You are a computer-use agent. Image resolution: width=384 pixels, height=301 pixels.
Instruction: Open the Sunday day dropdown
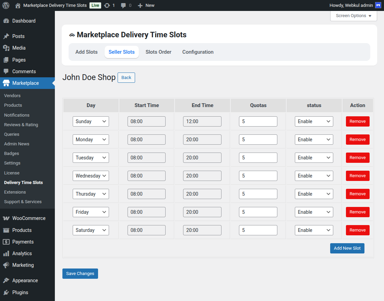pyautogui.click(x=91, y=121)
